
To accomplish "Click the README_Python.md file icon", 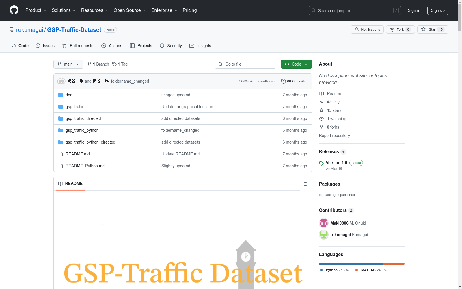I will click(x=61, y=166).
